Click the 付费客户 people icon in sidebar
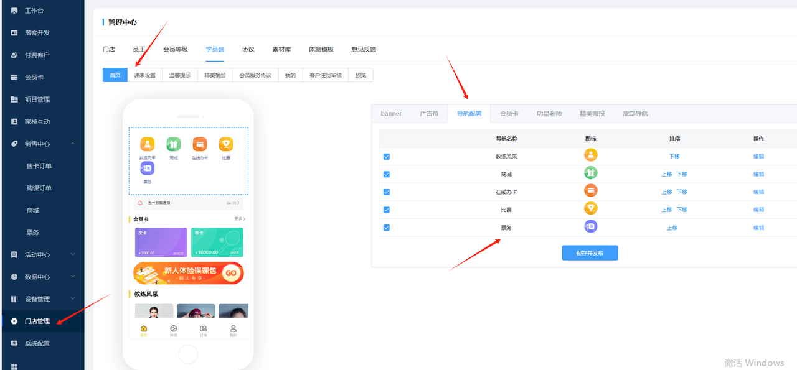 point(14,55)
